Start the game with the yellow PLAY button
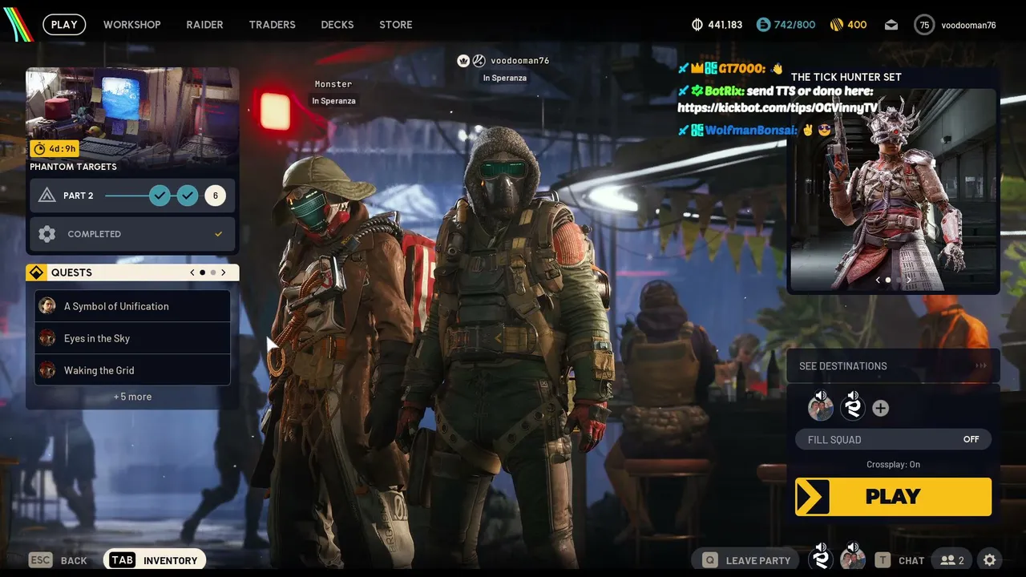 point(893,497)
